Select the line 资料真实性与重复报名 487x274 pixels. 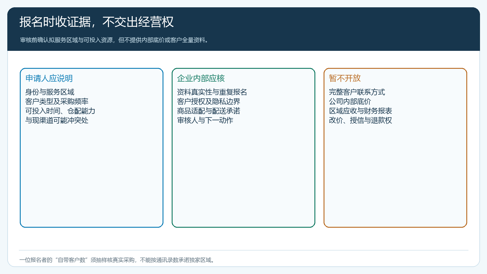tap(212, 92)
